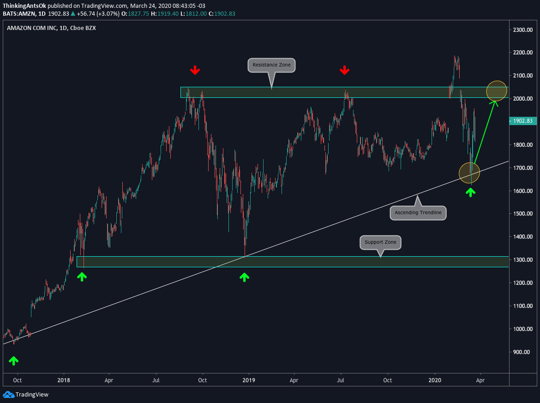This screenshot has width=540, height=403.
Task: Select the yellow circle on the ascending trendline
Action: pos(469,173)
